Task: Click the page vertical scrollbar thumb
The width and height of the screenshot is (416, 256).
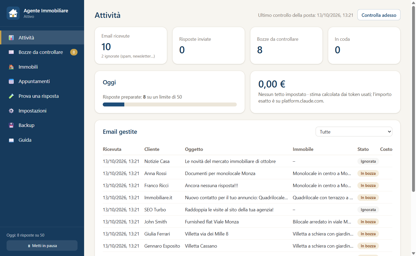Action: click(413, 99)
